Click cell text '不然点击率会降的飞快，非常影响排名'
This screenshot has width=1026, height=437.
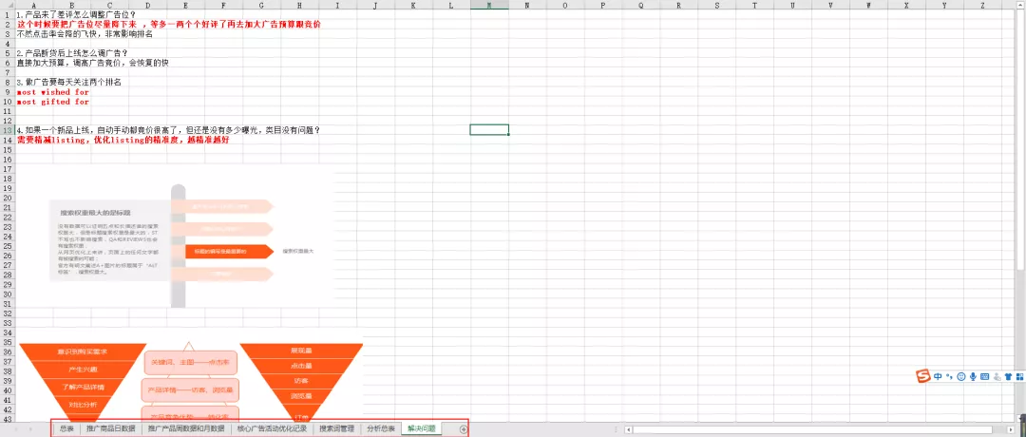pyautogui.click(x=85, y=34)
